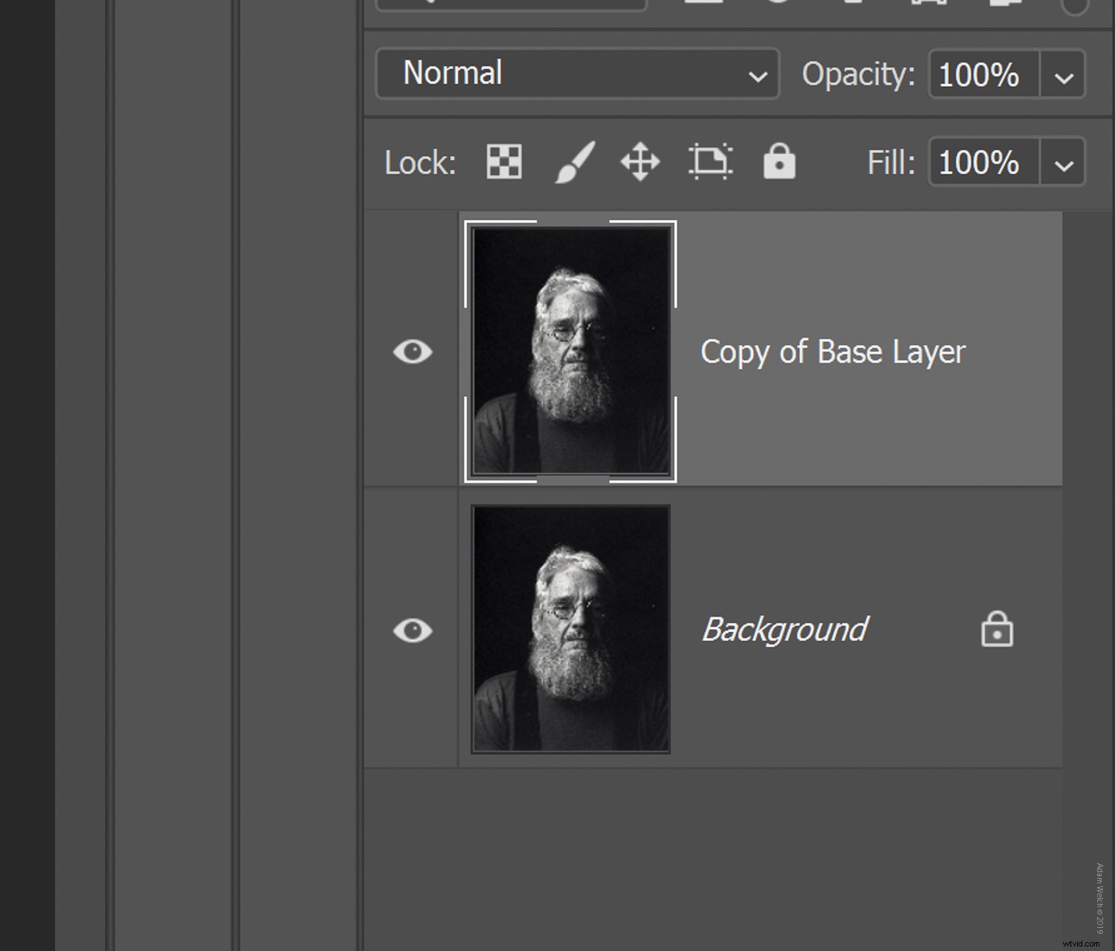Select the Background layer entry
The height and width of the screenshot is (951, 1115).
pyautogui.click(x=784, y=629)
